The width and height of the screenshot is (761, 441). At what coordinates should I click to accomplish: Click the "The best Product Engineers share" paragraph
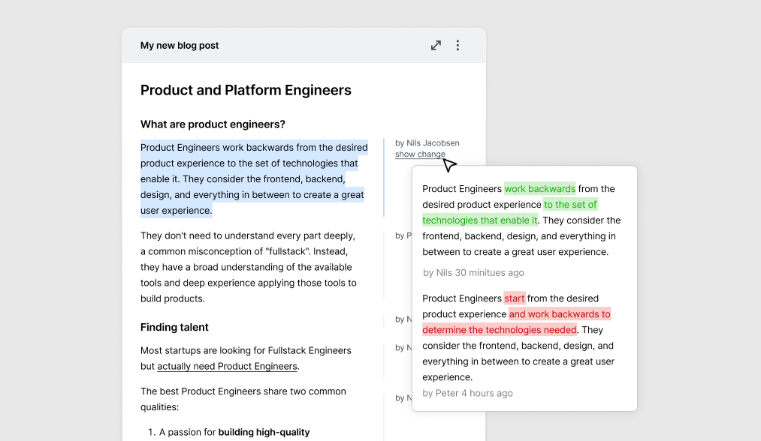click(243, 399)
